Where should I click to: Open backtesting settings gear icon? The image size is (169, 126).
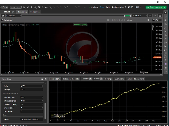click(3, 16)
